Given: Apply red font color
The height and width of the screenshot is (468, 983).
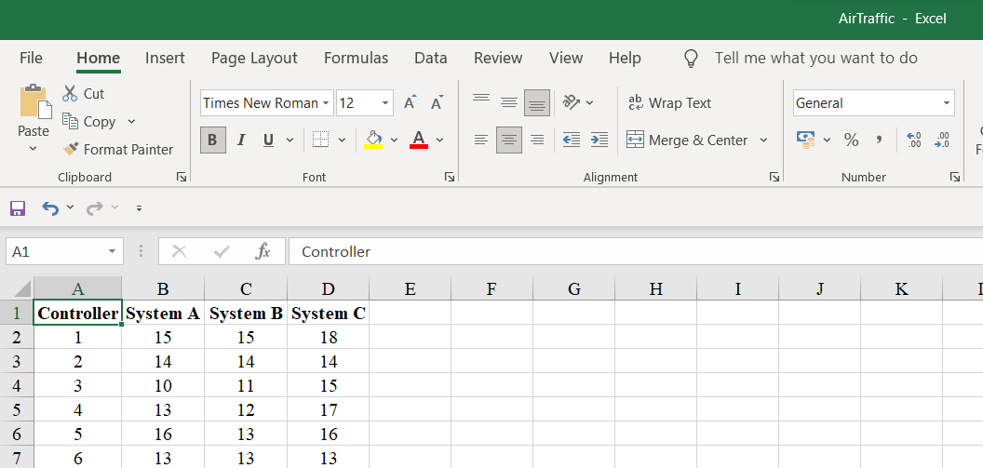Looking at the screenshot, I should [419, 140].
